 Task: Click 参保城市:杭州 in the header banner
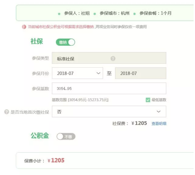point(114,13)
